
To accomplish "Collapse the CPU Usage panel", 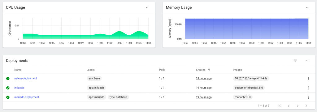I will click(147, 8).
